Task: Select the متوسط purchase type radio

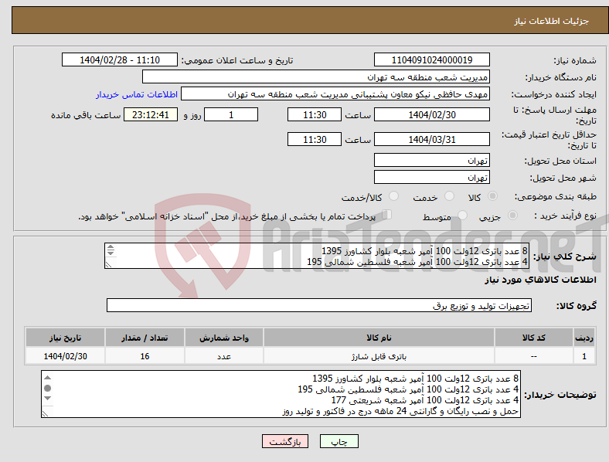Action: 462,216
